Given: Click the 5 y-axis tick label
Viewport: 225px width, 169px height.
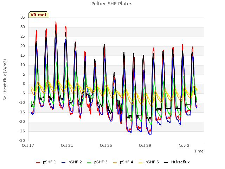Looking at the screenshot, I should 24,74.
